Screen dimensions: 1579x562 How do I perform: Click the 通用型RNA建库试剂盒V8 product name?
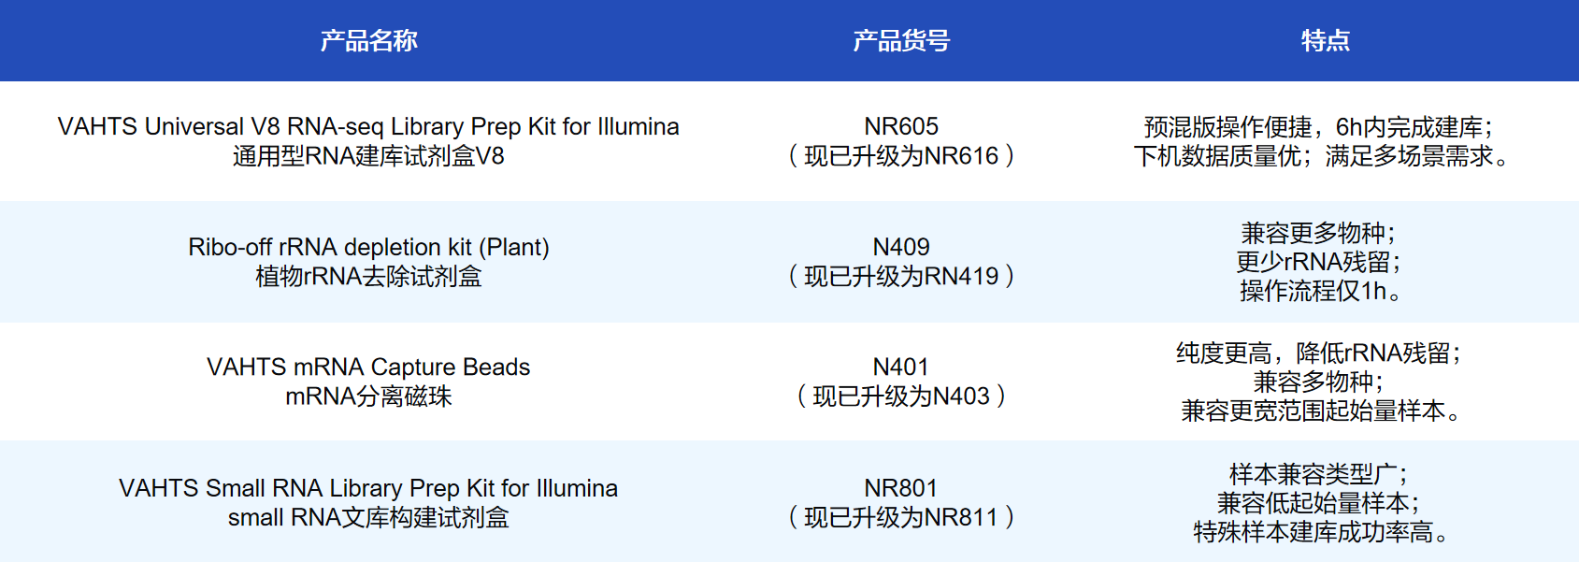pyautogui.click(x=368, y=156)
